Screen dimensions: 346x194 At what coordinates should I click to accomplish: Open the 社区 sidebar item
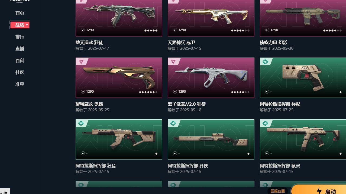click(x=20, y=72)
